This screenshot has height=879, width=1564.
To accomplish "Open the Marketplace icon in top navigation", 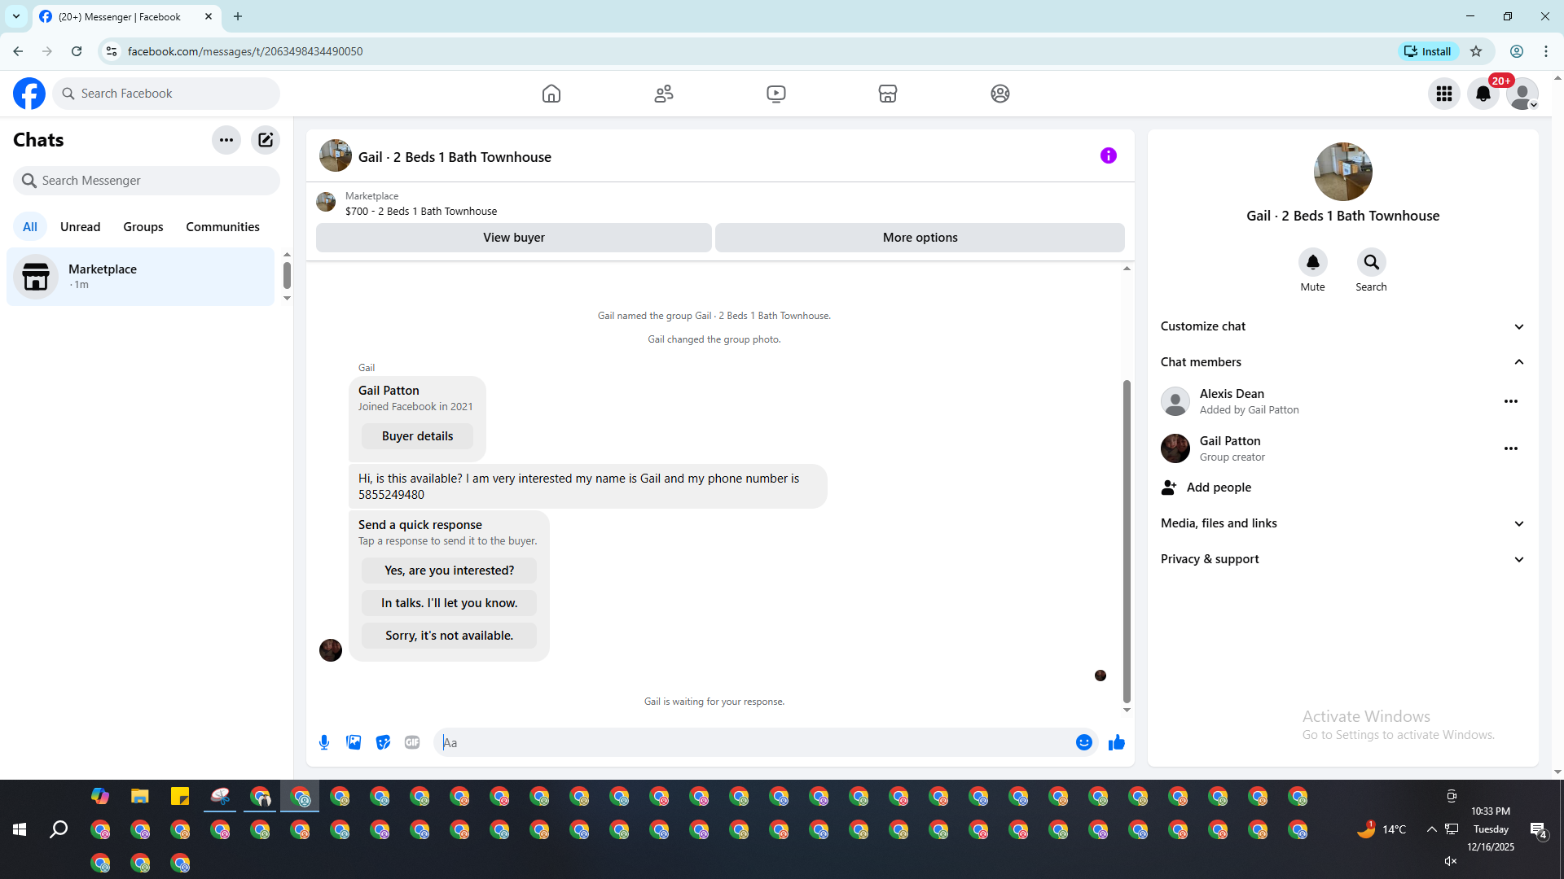I will tap(888, 94).
